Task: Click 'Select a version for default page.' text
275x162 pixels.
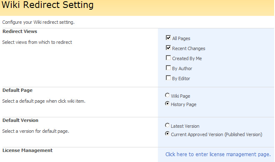Action: [36, 131]
